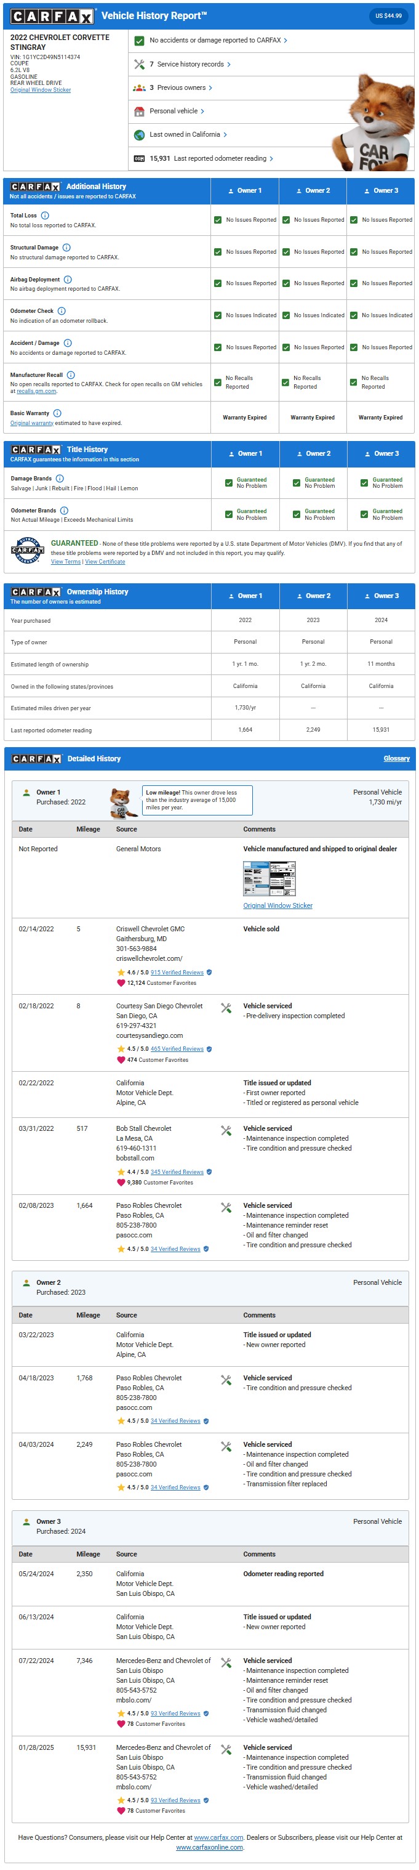Open the recalls.gm.com link
Screen dimensions: 419x1870
pyautogui.click(x=36, y=391)
